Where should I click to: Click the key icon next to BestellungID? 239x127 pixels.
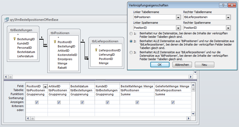[x=15, y=39]
